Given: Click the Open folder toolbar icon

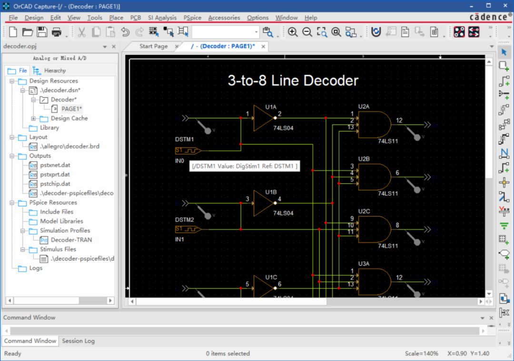Looking at the screenshot, I should 28,32.
